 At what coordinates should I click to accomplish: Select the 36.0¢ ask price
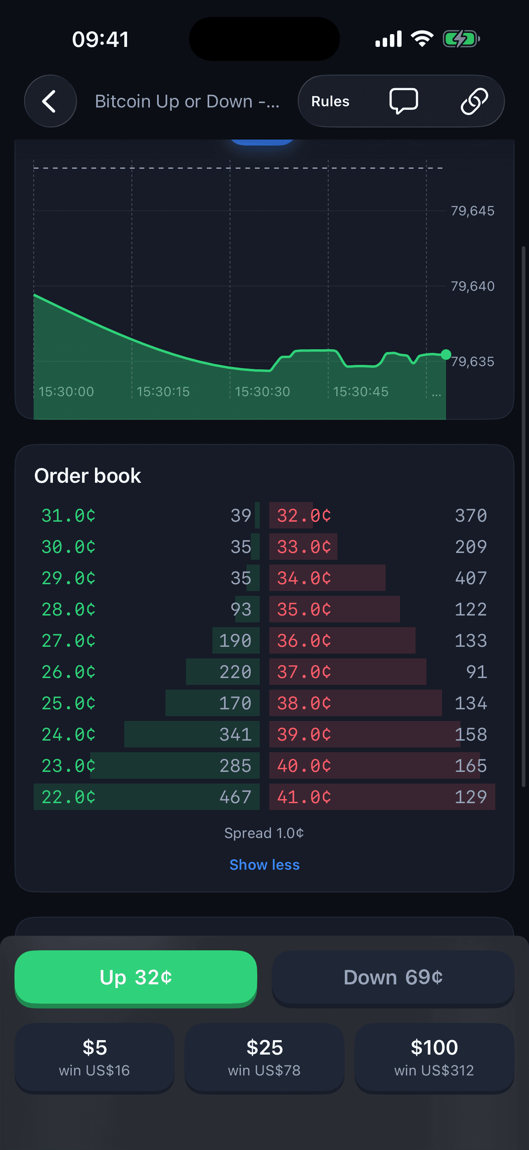click(304, 641)
